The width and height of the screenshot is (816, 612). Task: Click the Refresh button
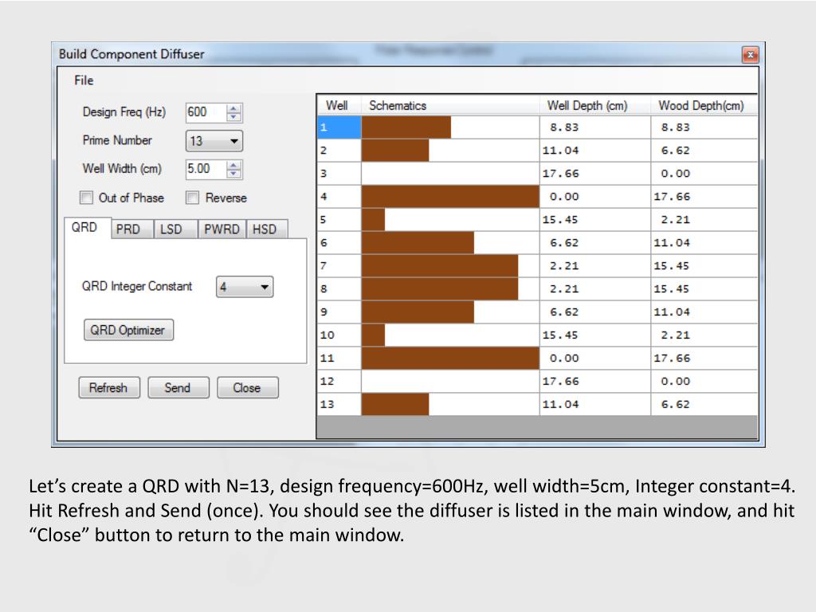[x=108, y=388]
